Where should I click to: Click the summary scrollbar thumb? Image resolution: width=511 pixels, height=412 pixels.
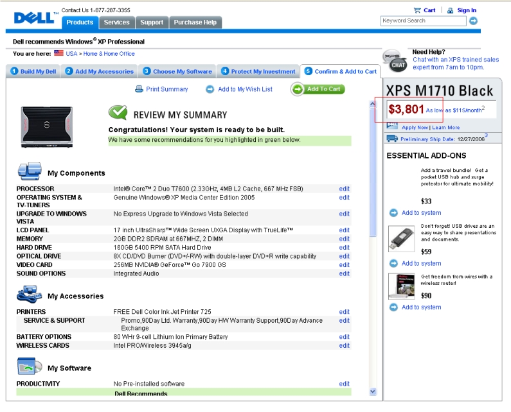click(373, 172)
